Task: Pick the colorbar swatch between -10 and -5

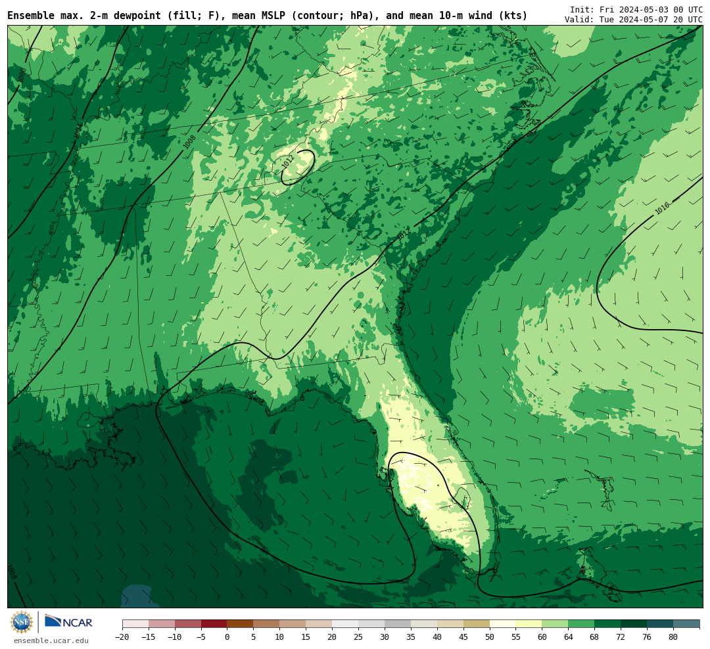Action: coord(188,624)
